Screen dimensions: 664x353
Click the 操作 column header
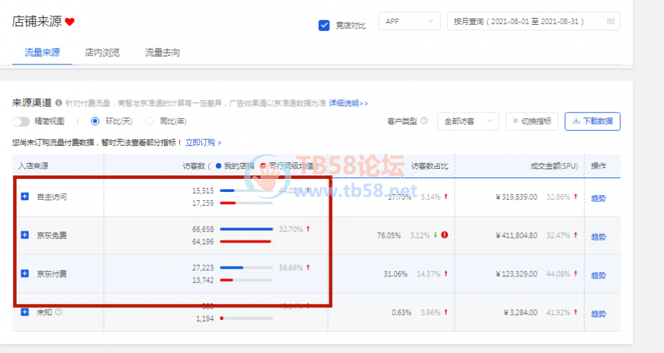point(598,166)
